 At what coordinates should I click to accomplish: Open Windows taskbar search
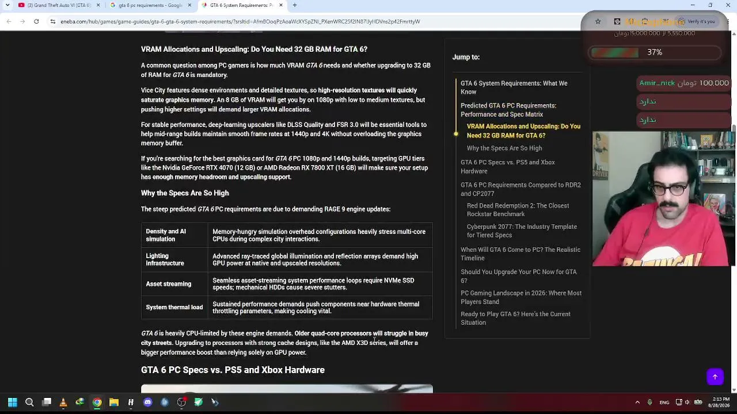pos(29,402)
